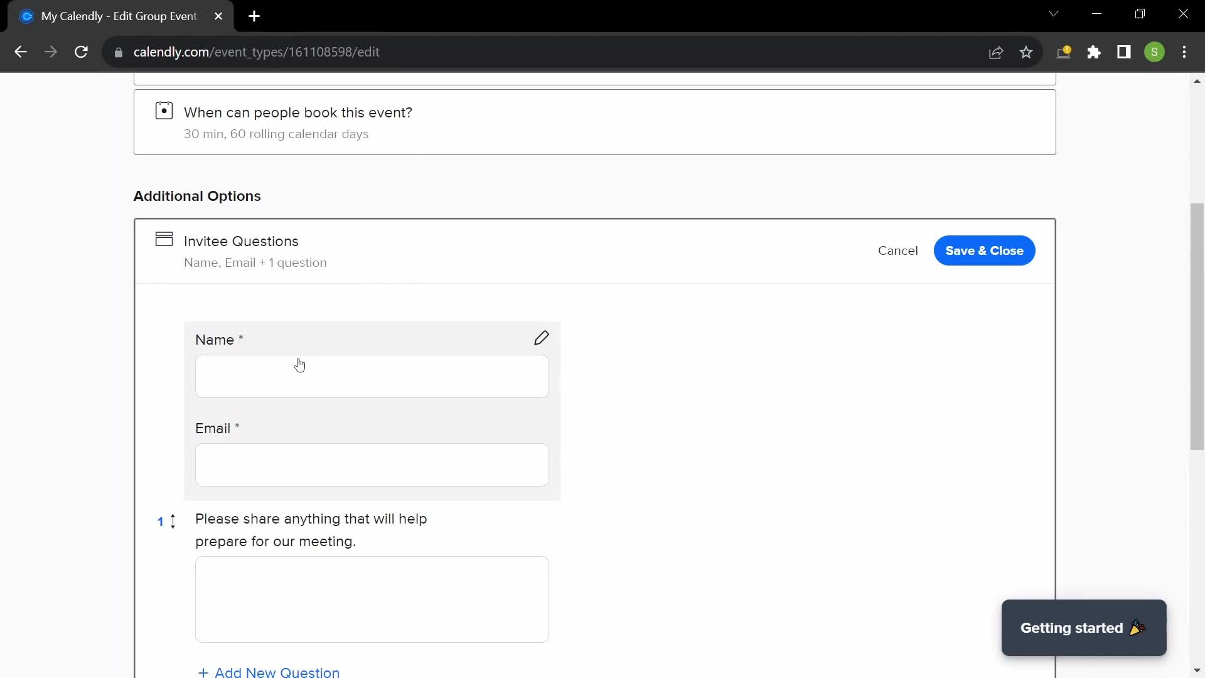Click the edit pencil icon for Name field
The width and height of the screenshot is (1205, 678).
[542, 338]
